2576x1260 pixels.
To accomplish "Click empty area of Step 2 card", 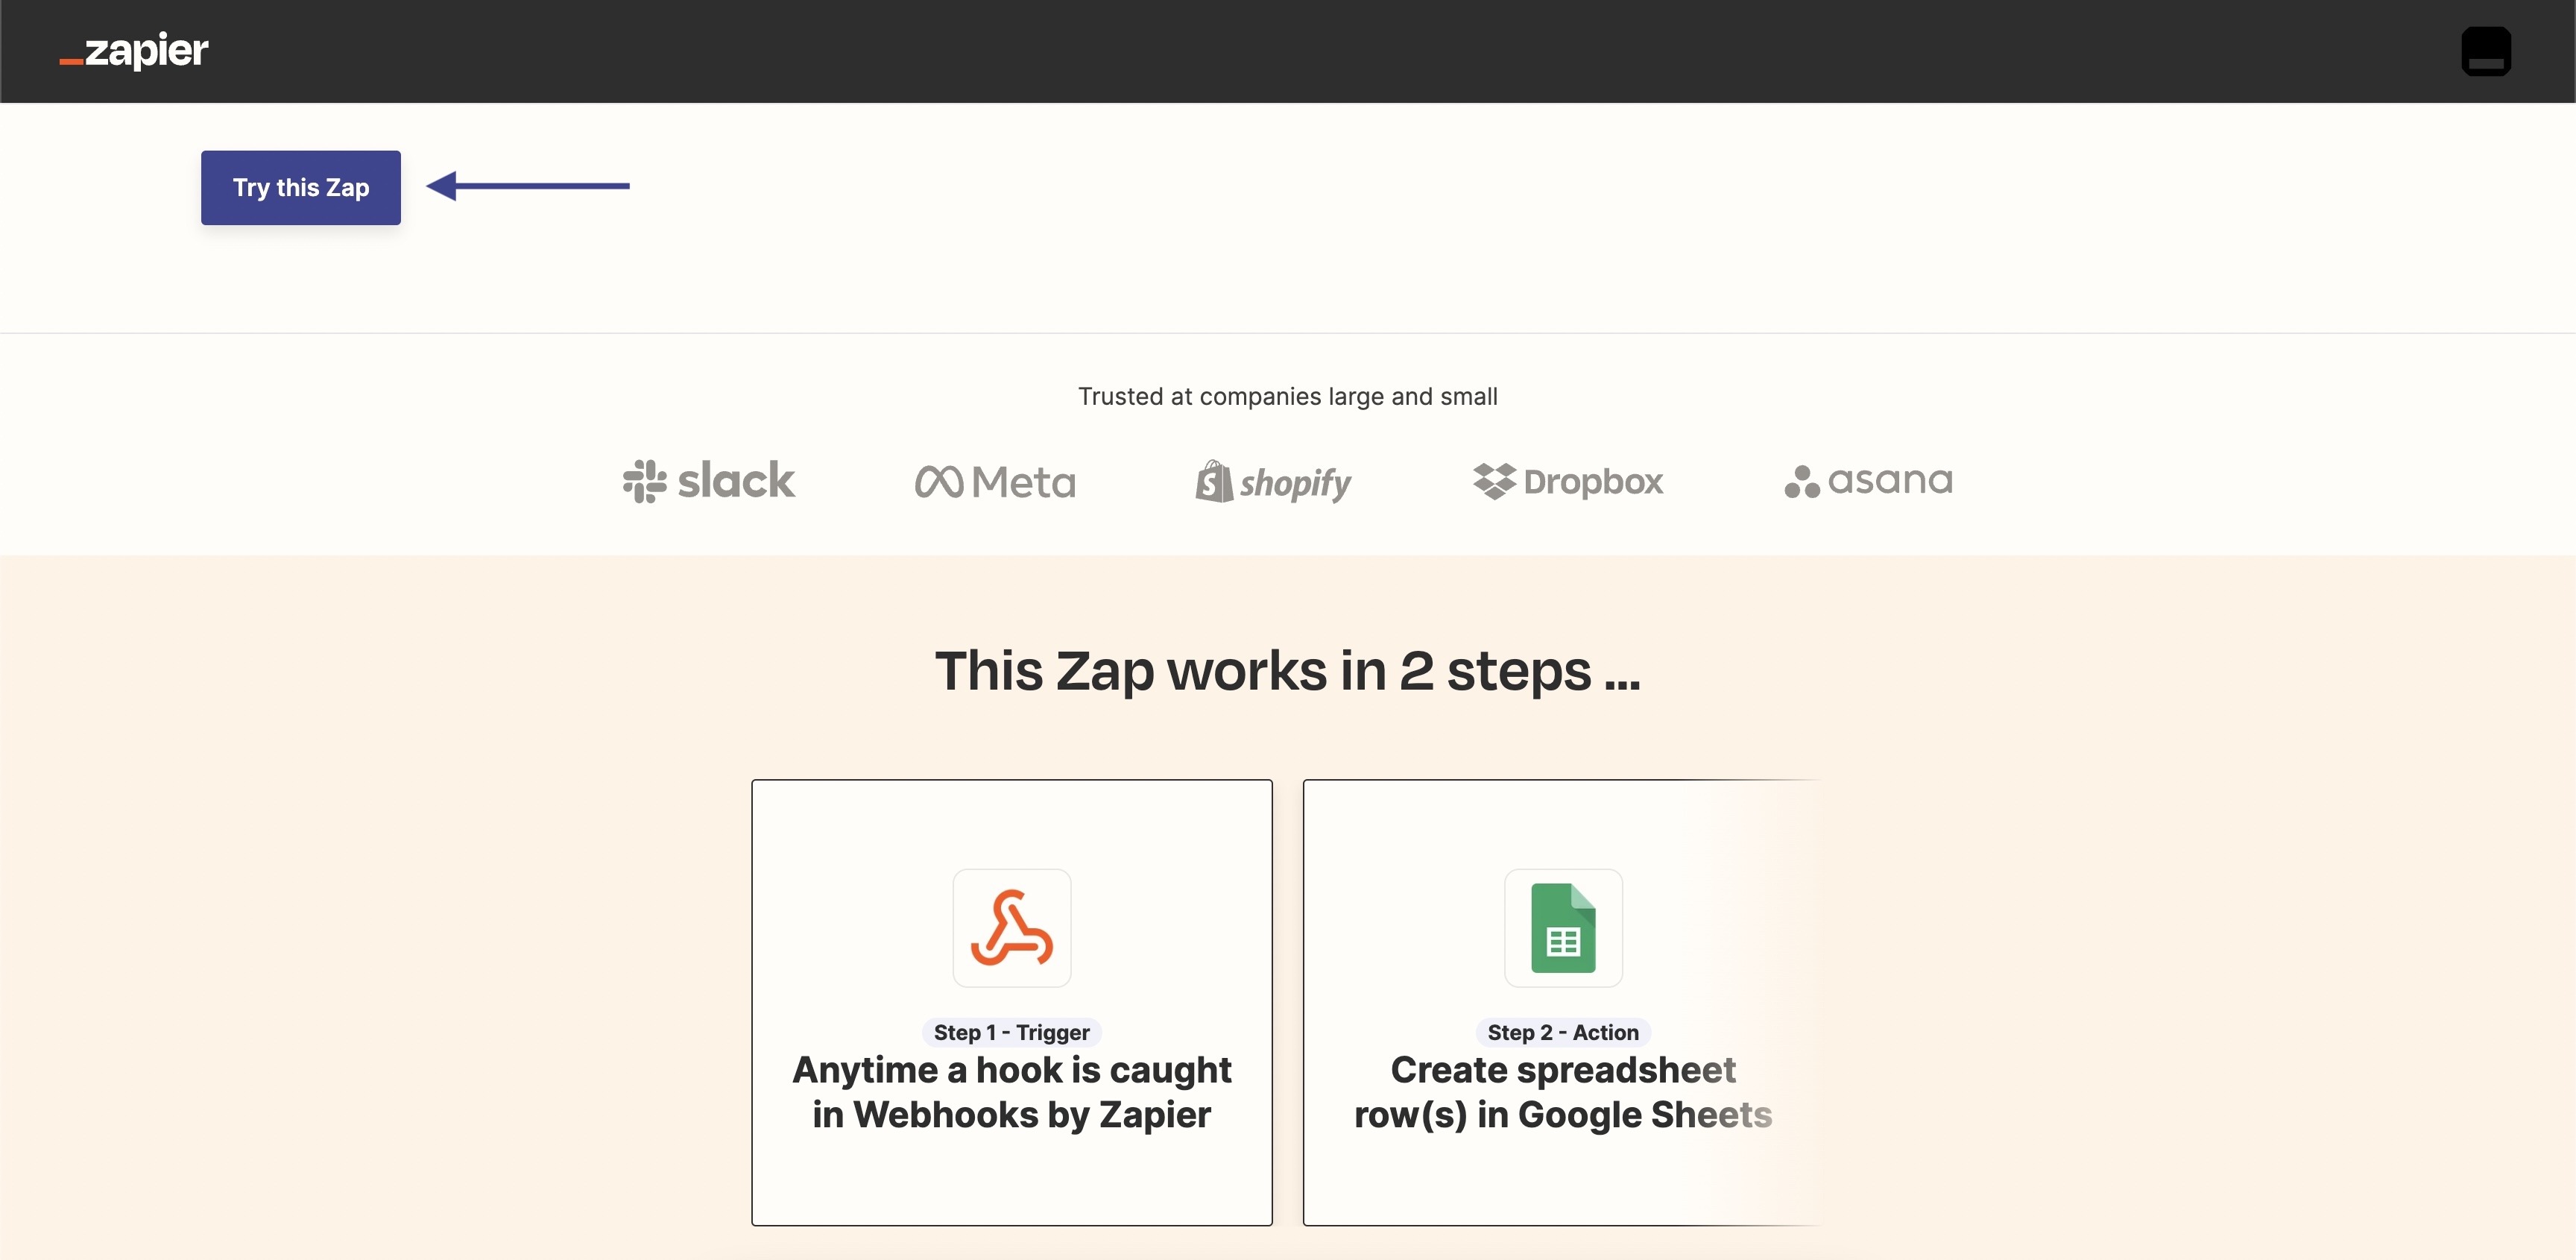I will click(x=1563, y=1185).
